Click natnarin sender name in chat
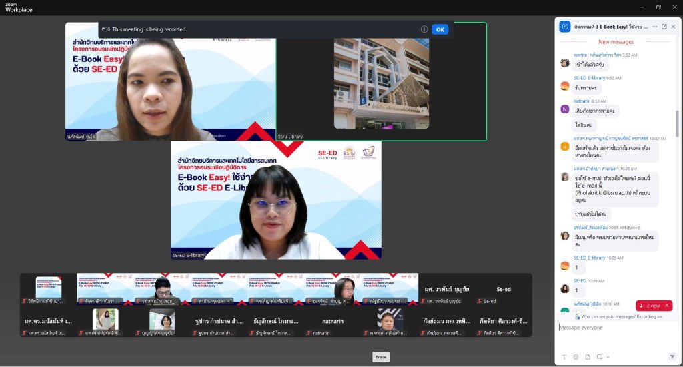The width and height of the screenshot is (683, 367). pos(582,101)
